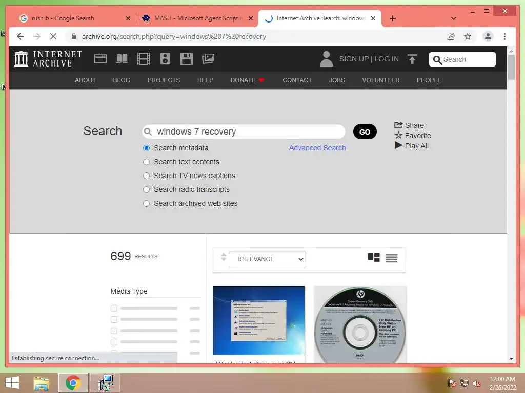Viewport: 525px width, 393px height.
Task: Select Search text contents radio button
Action: (x=146, y=162)
